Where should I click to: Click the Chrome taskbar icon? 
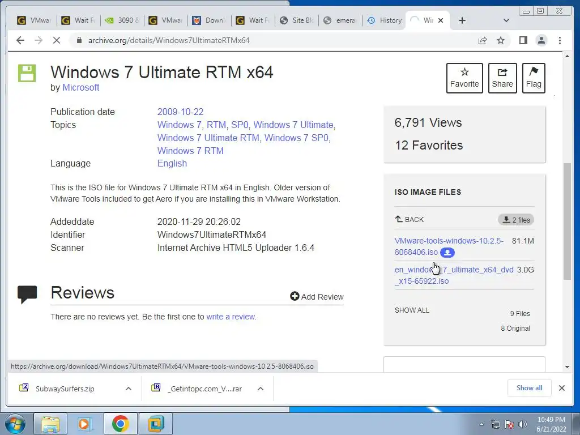tap(120, 424)
